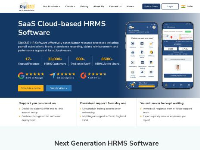Click the "Multilingual support in Tamil, English & Hindi" bullet
This screenshot has width=200, height=150.
point(104,118)
